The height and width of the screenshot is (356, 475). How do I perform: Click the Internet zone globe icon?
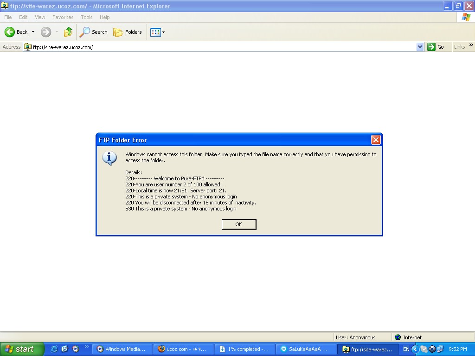point(398,337)
